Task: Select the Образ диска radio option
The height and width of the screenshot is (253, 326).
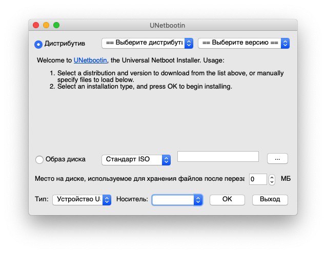Action: point(39,160)
